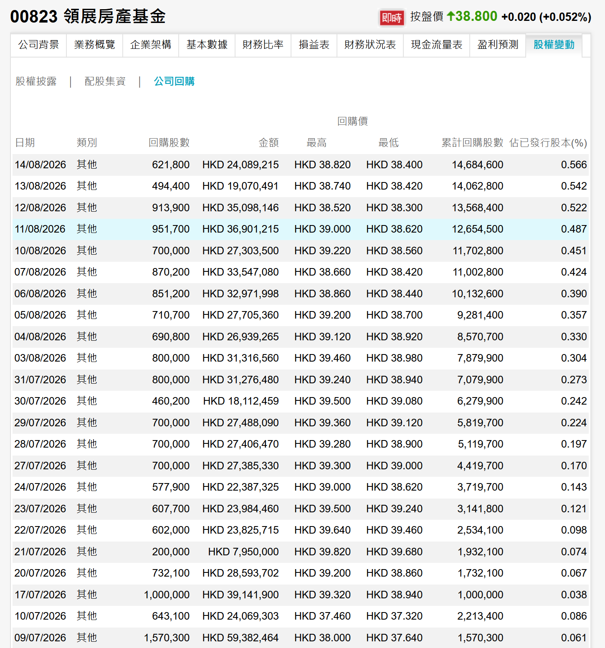
Task: Click the 00823 領展房產基金 title
Action: (88, 17)
